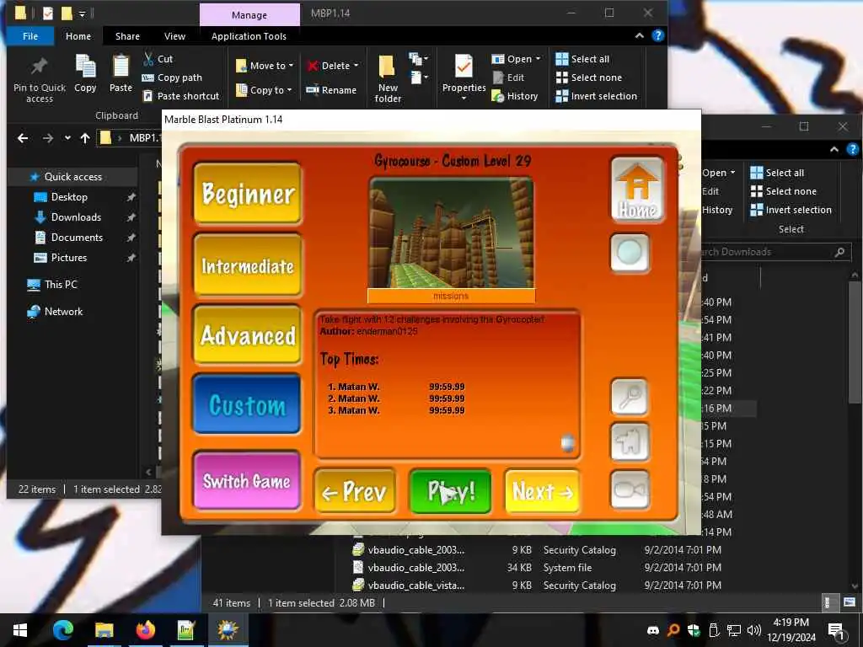Click the Windows Start button
The width and height of the screenshot is (863, 647).
(20, 629)
